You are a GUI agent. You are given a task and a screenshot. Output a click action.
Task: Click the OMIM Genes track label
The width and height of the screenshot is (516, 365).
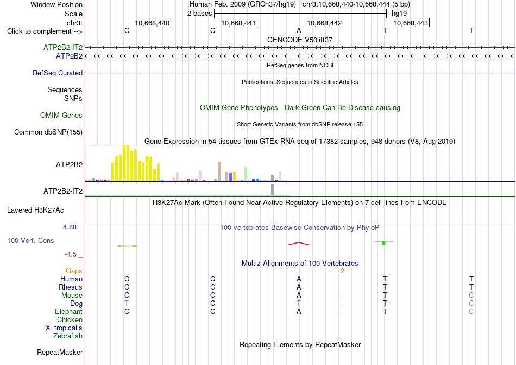(x=61, y=116)
